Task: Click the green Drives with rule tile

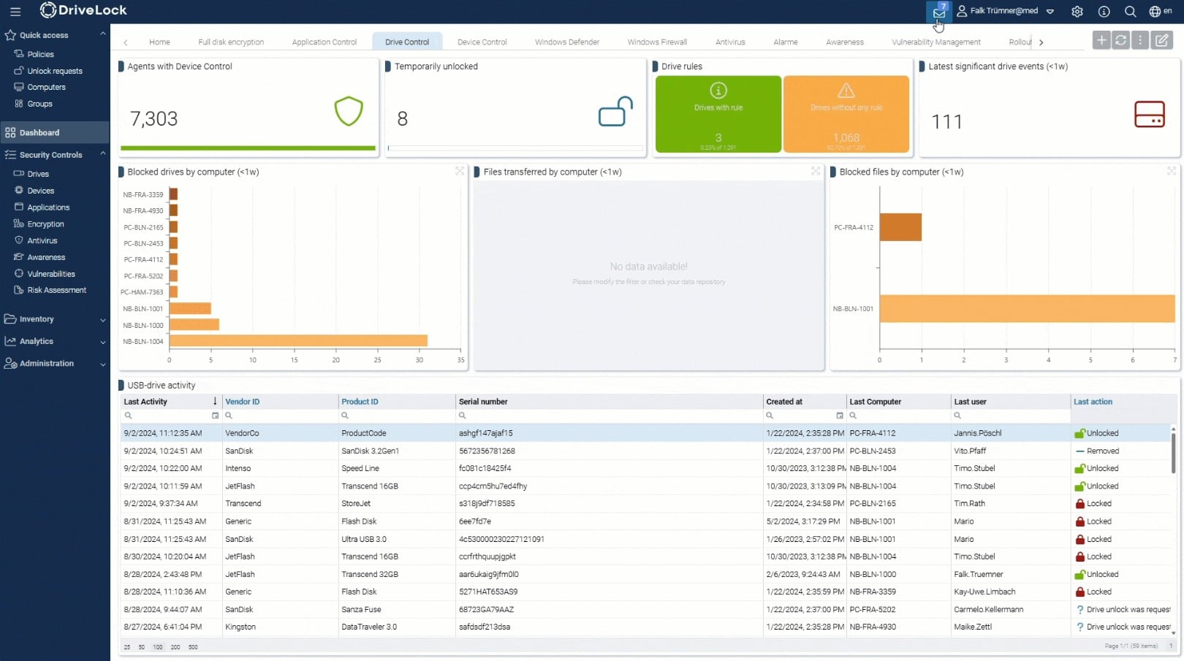Action: [x=718, y=114]
